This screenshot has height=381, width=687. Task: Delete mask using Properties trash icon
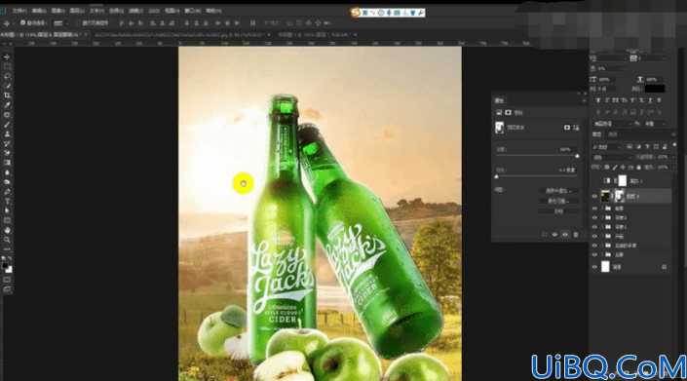pyautogui.click(x=576, y=235)
